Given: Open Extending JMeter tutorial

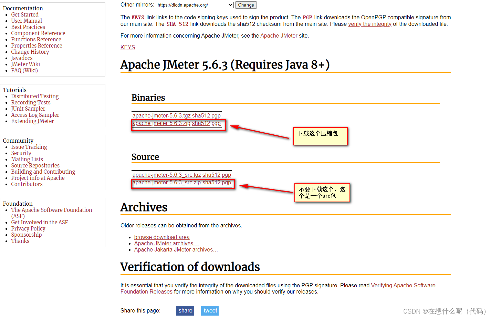Looking at the screenshot, I should 32,121.
